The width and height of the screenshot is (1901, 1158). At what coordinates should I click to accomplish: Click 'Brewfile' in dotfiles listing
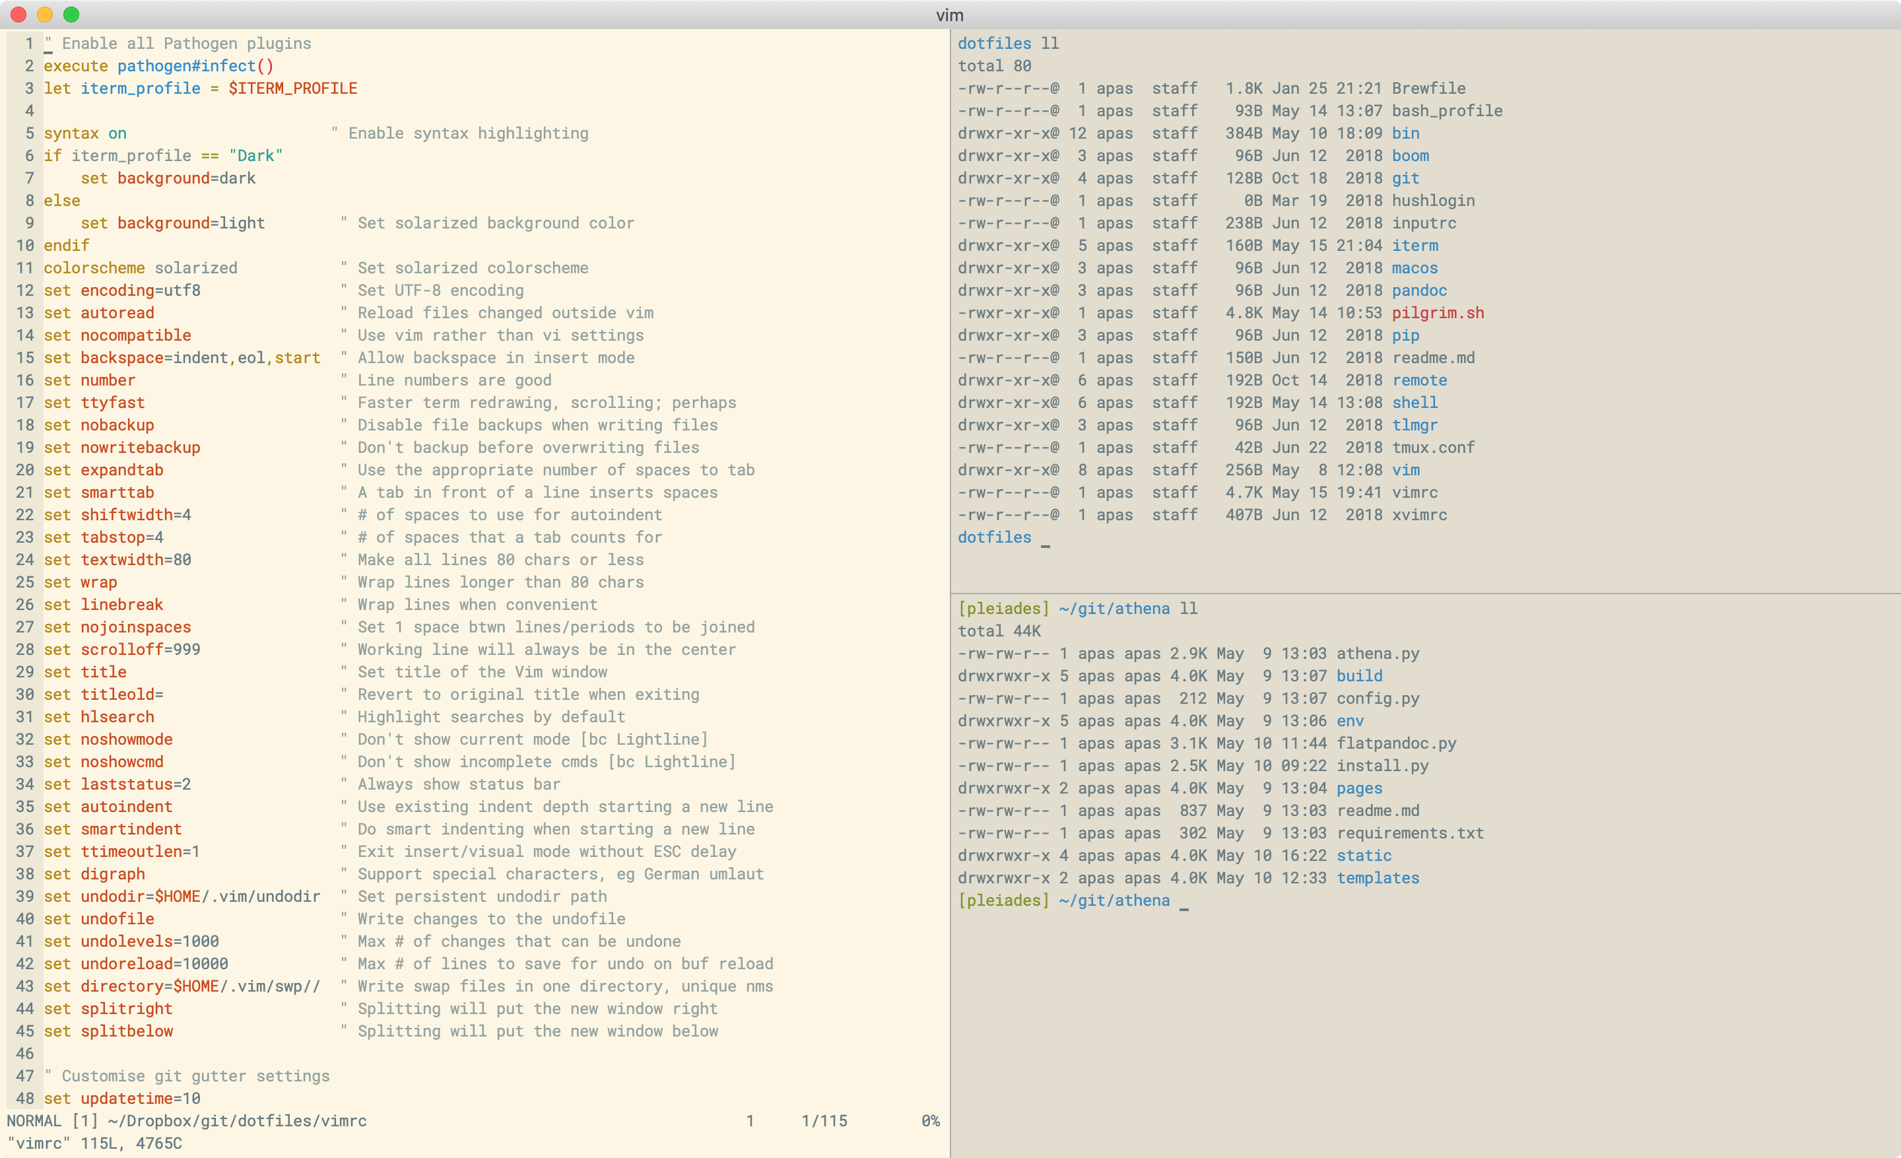(1428, 88)
